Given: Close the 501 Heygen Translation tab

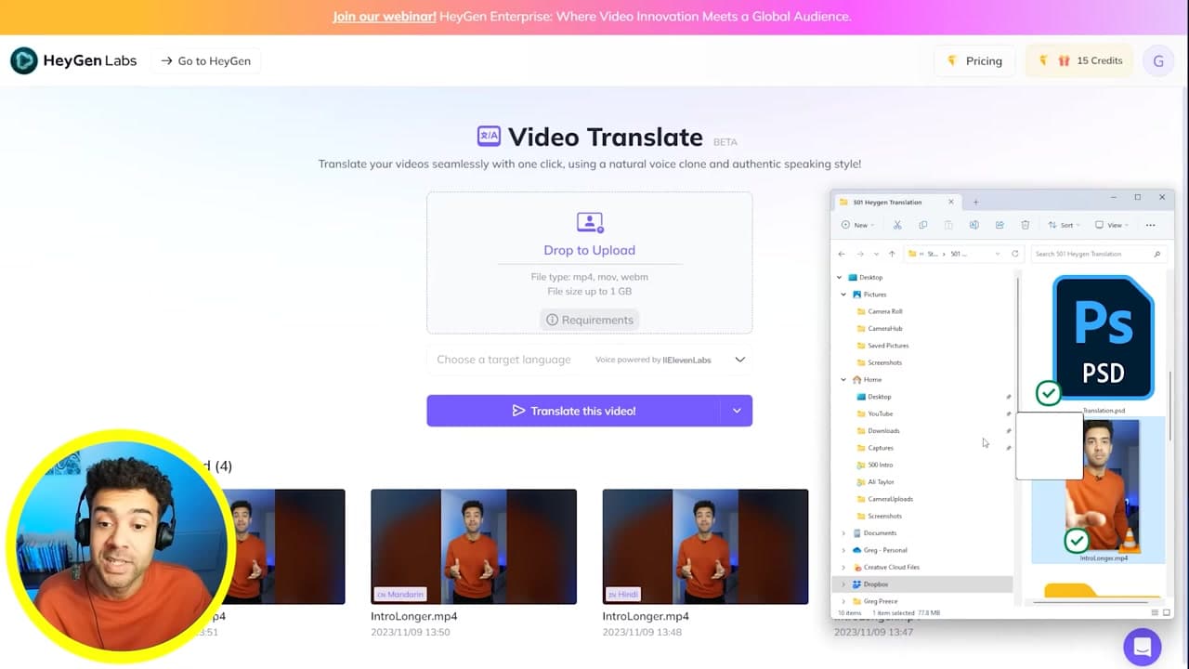Looking at the screenshot, I should (x=950, y=202).
